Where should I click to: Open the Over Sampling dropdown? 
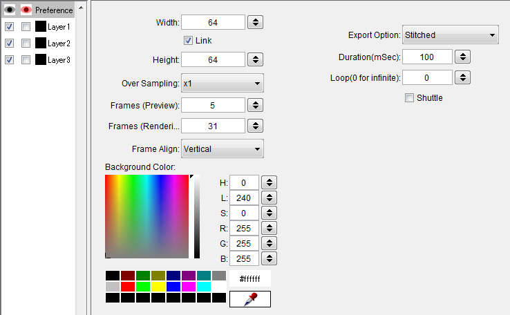(223, 84)
